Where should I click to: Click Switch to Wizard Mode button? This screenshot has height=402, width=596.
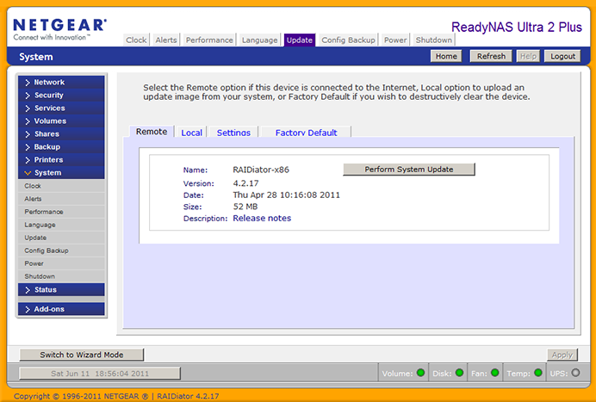(x=82, y=355)
